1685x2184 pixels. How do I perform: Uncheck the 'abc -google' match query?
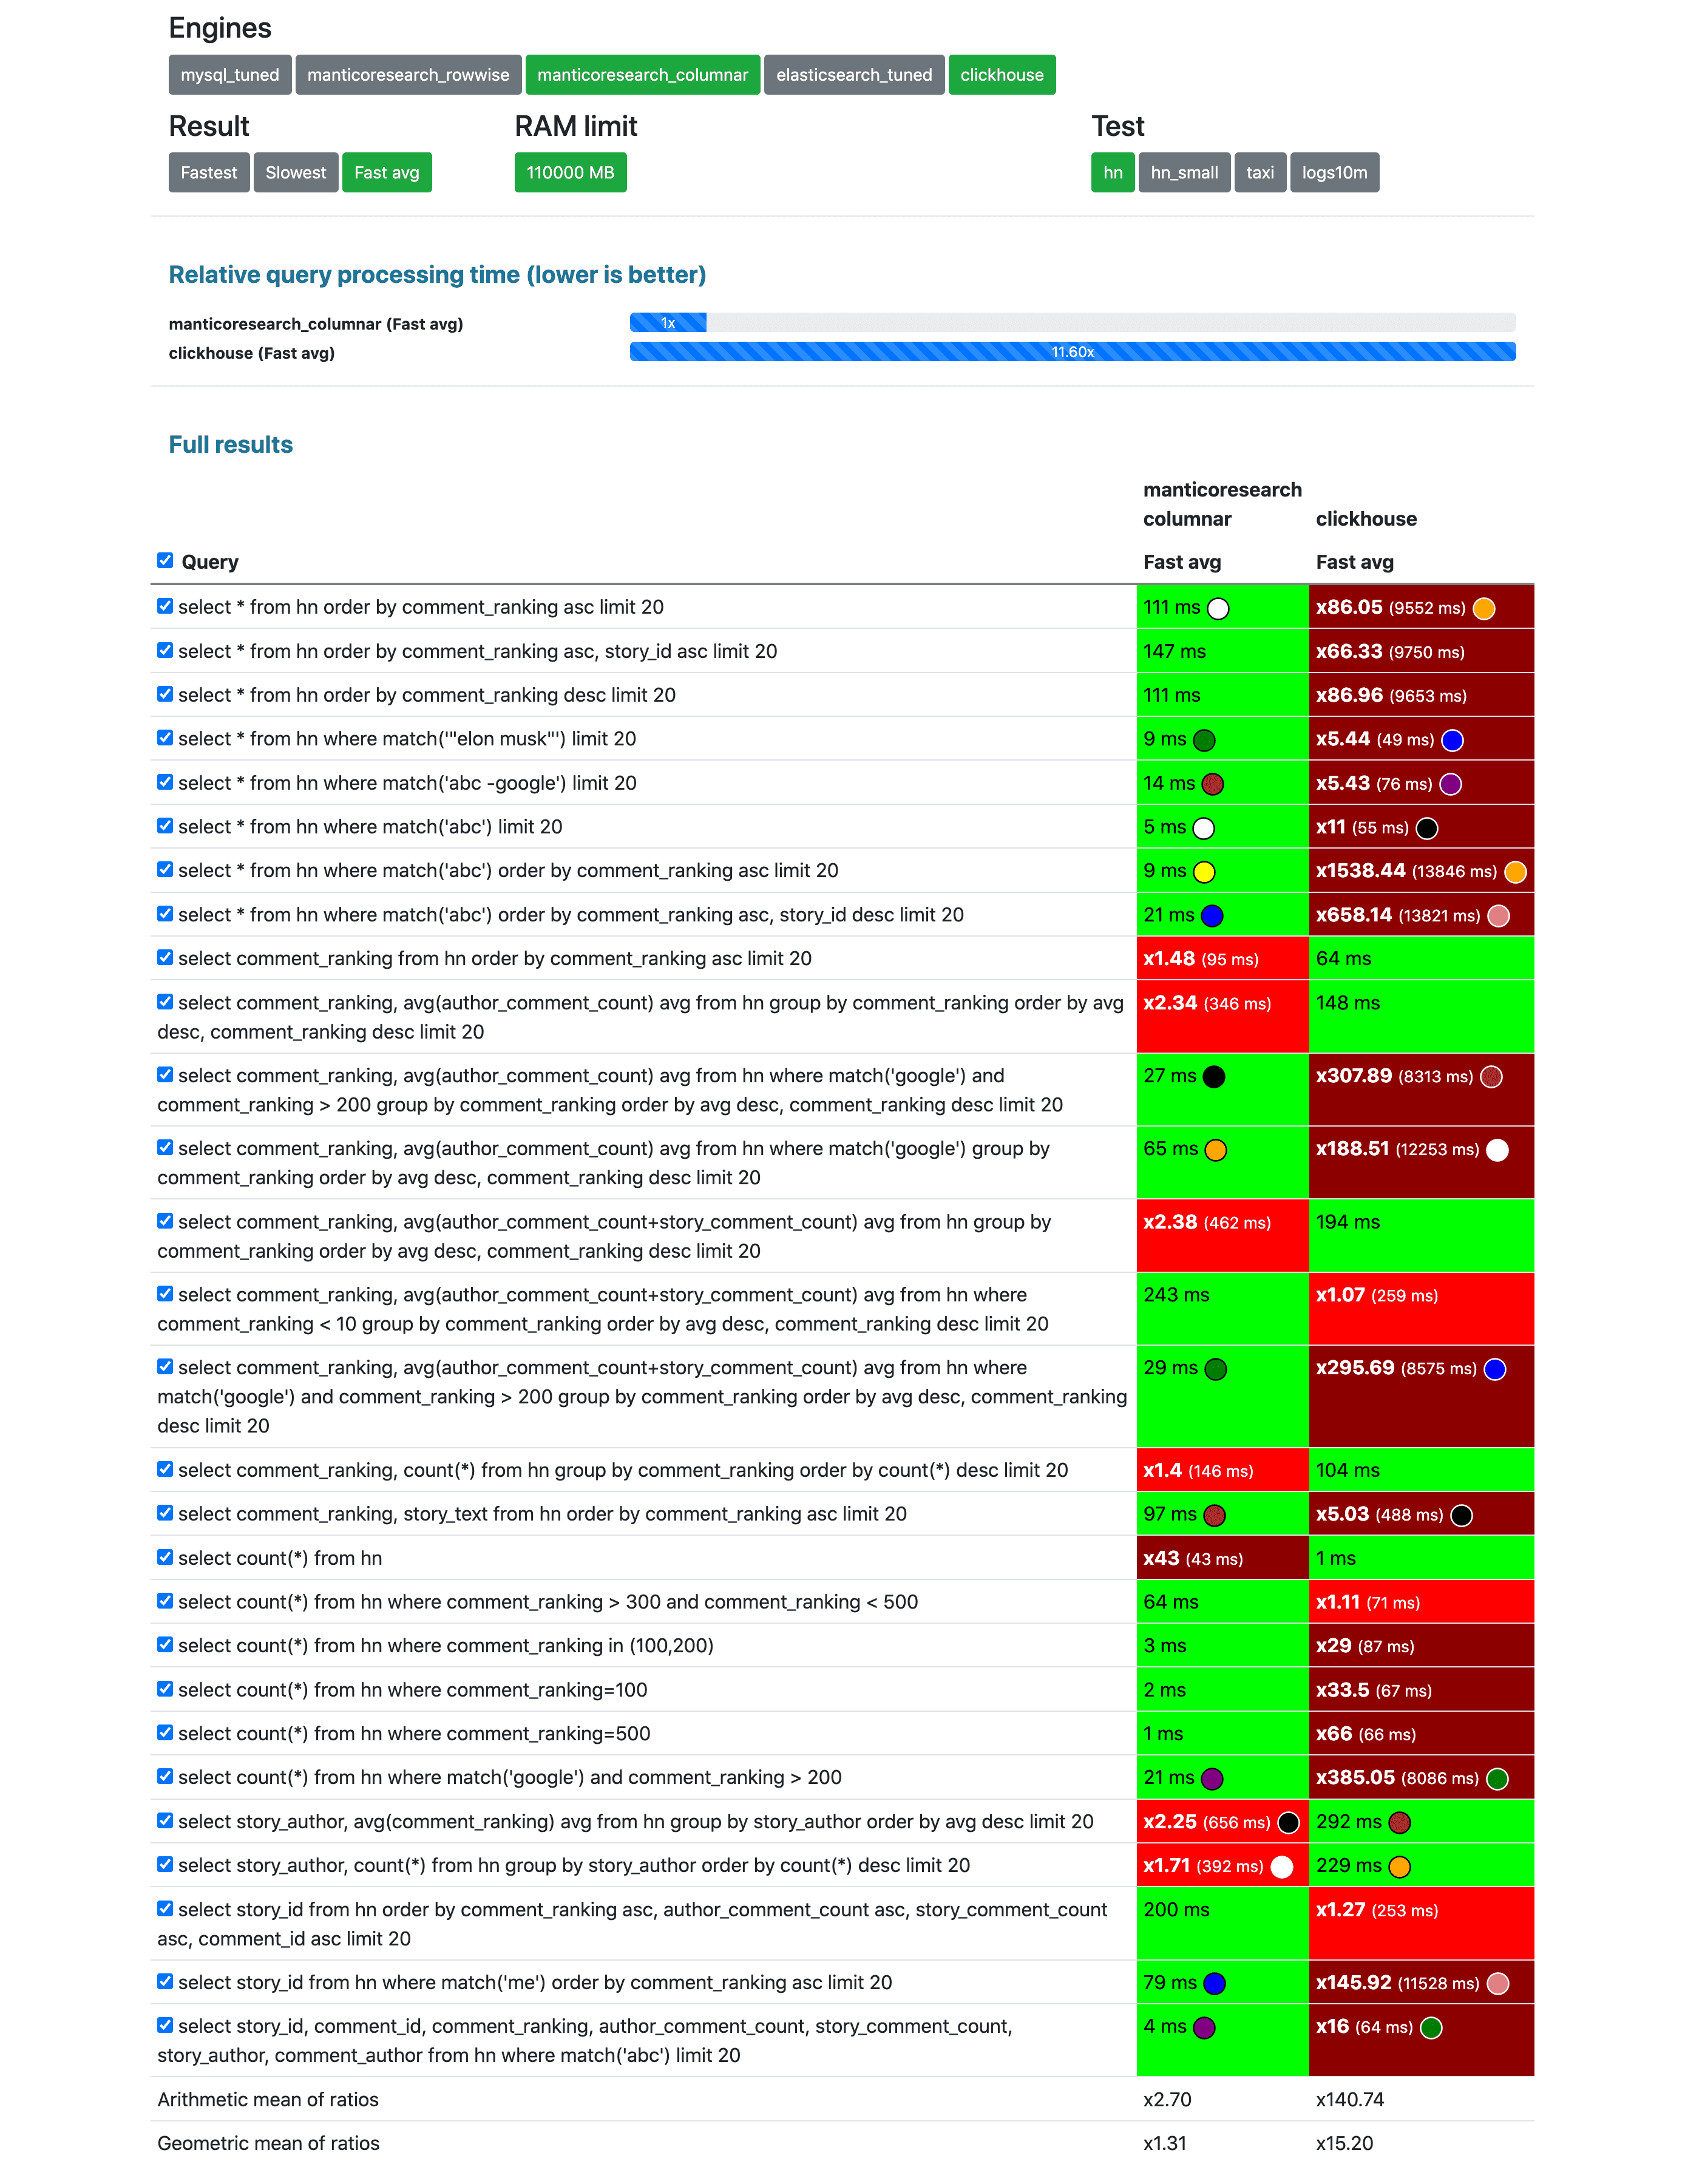point(165,782)
